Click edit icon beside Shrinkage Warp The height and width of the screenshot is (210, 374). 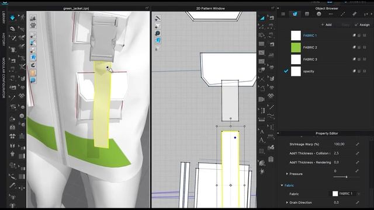(357, 144)
